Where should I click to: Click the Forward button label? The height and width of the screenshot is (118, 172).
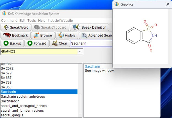click(40, 43)
